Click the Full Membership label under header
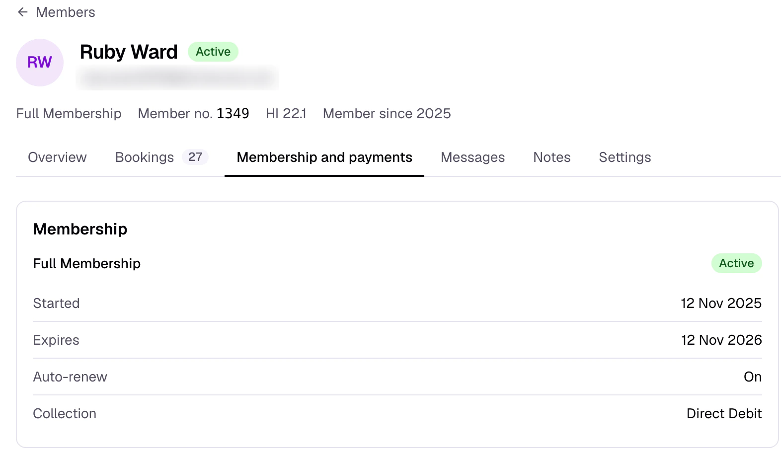This screenshot has height=457, width=781. pos(69,114)
